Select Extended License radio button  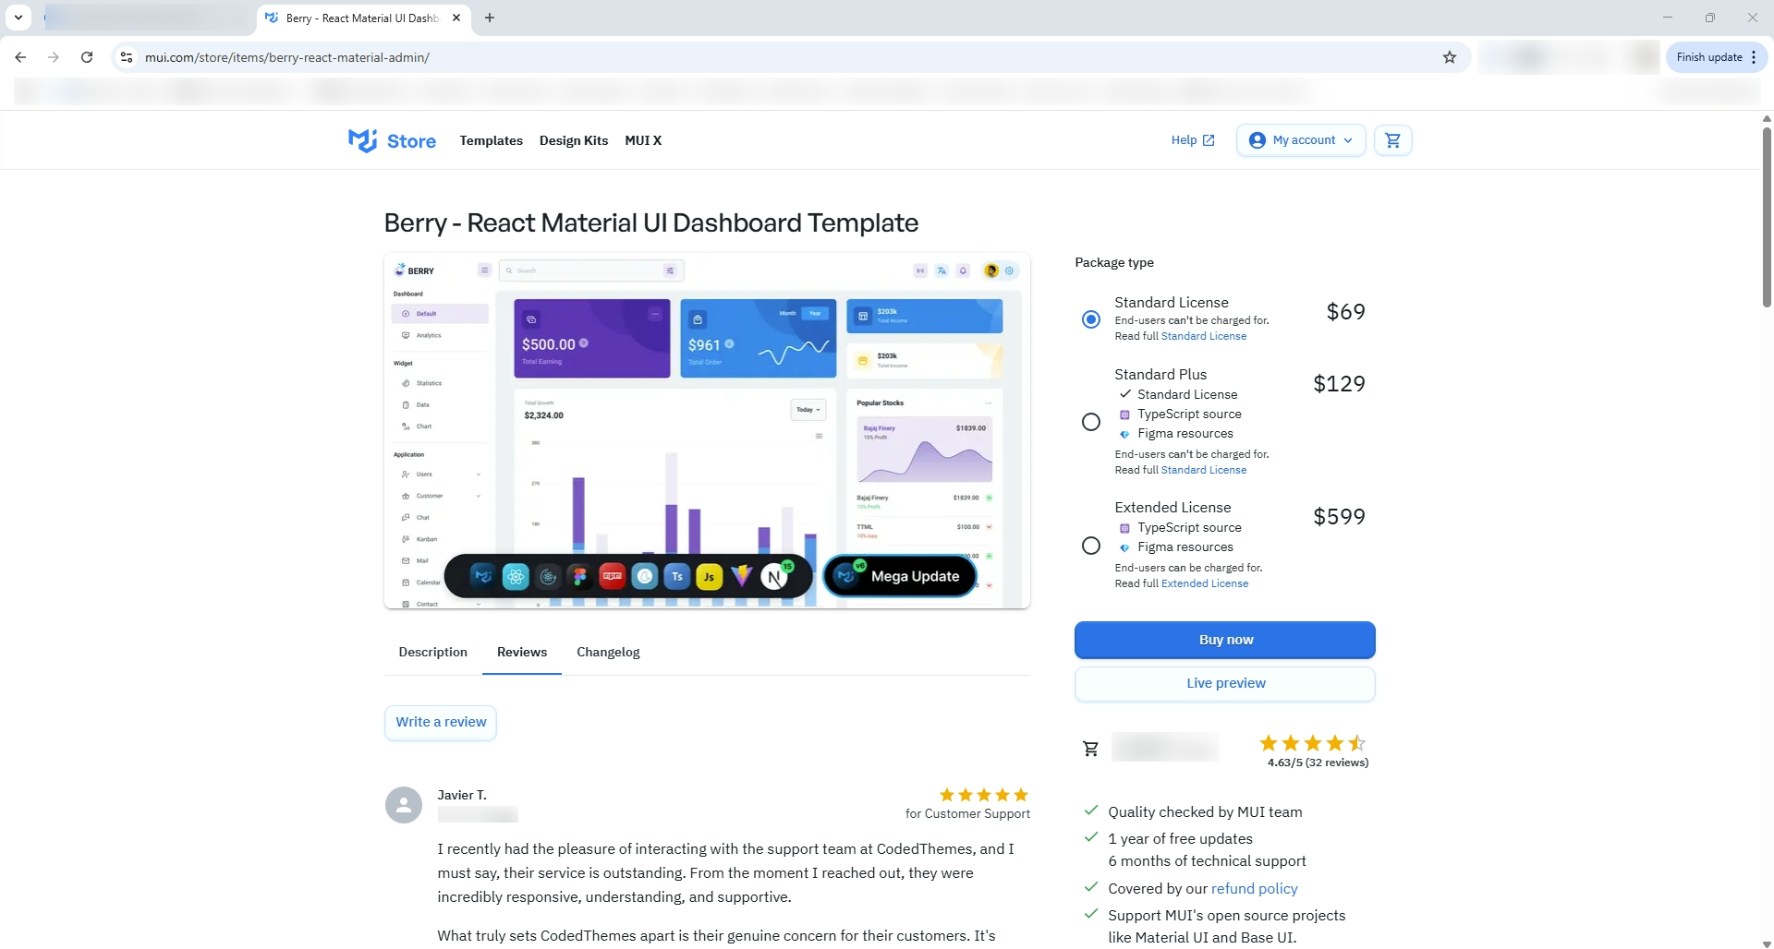1091,546
